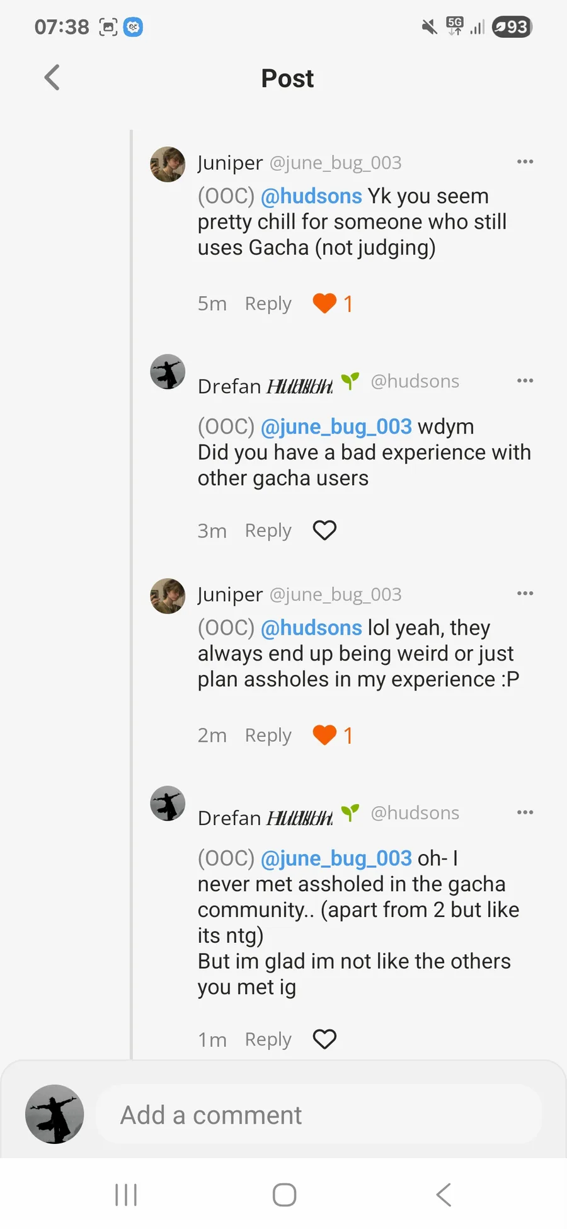Viewport: 567px width, 1229px height.
Task: Reply to Juniper's 2m-old comment
Action: pos(268,736)
